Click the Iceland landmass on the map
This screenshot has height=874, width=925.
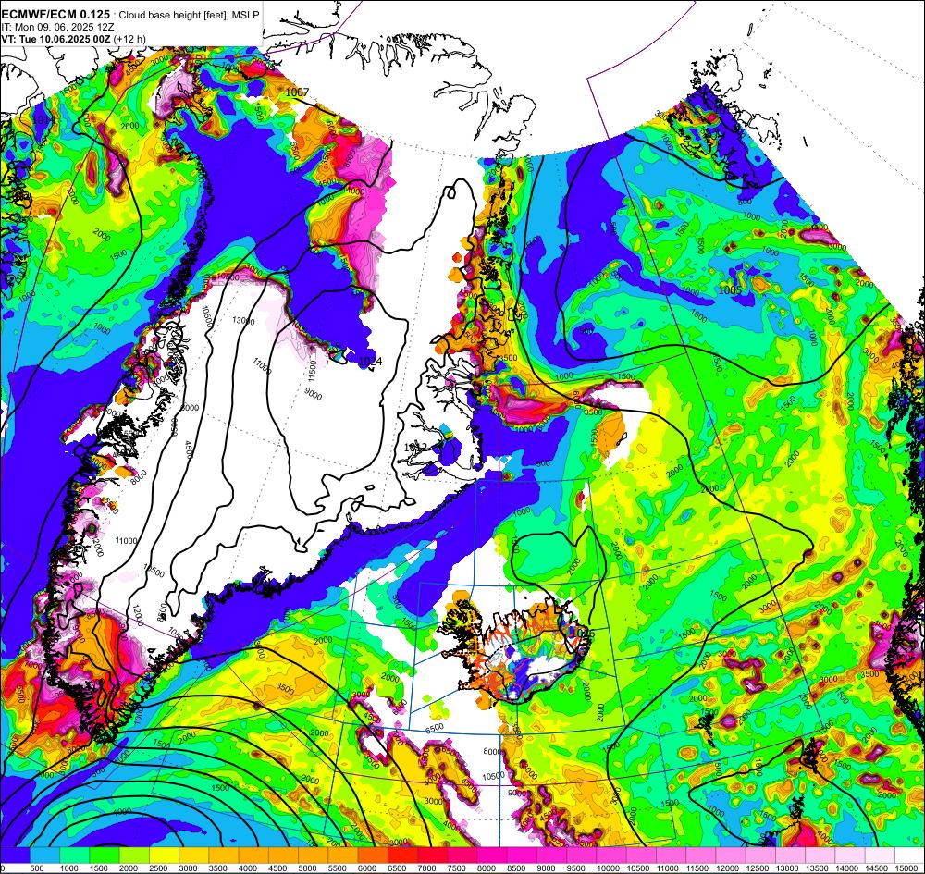(x=525, y=652)
